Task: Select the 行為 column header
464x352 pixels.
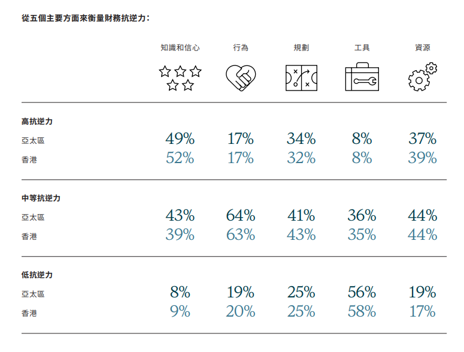Action: click(241, 47)
